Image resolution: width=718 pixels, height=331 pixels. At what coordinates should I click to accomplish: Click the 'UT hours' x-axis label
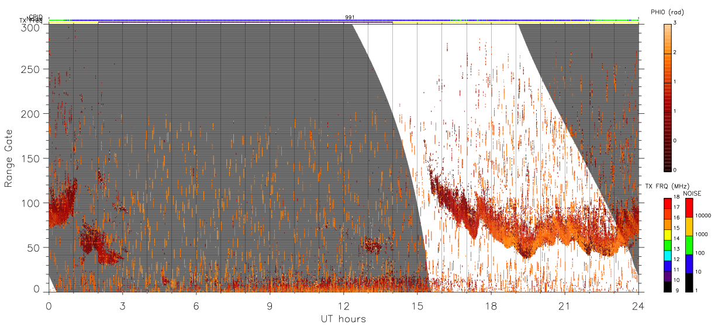point(343,319)
